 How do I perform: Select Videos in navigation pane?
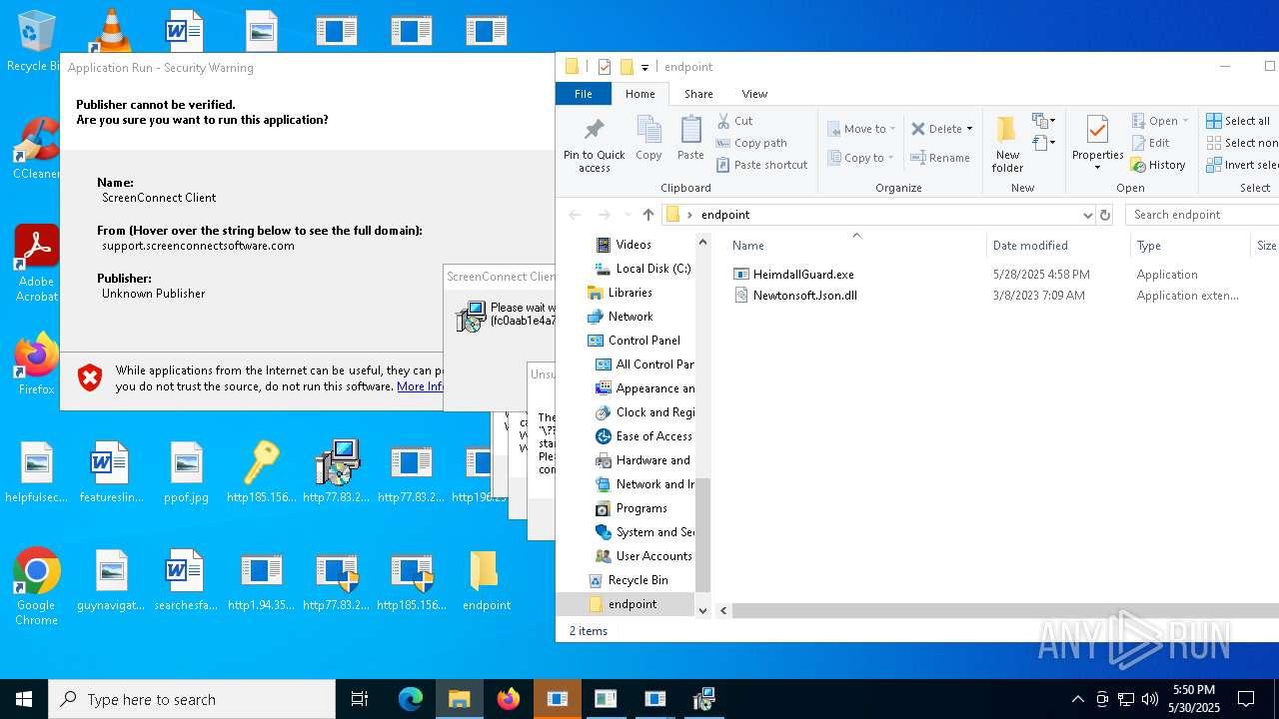[634, 244]
